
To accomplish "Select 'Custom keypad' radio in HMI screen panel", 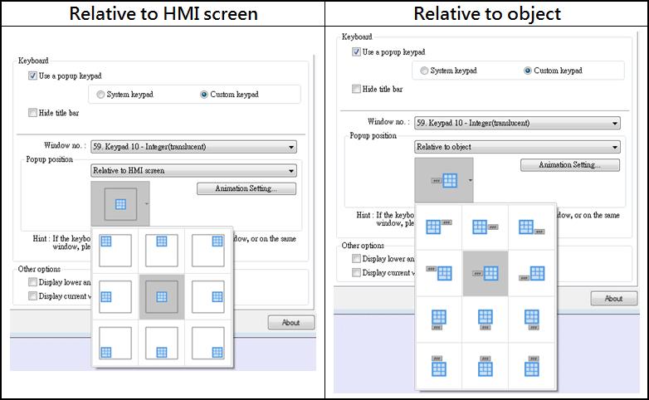I will [204, 95].
